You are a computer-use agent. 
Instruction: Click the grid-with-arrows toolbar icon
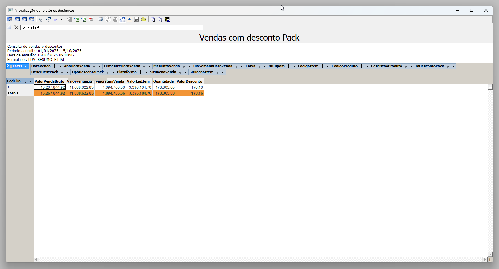[x=10, y=19]
